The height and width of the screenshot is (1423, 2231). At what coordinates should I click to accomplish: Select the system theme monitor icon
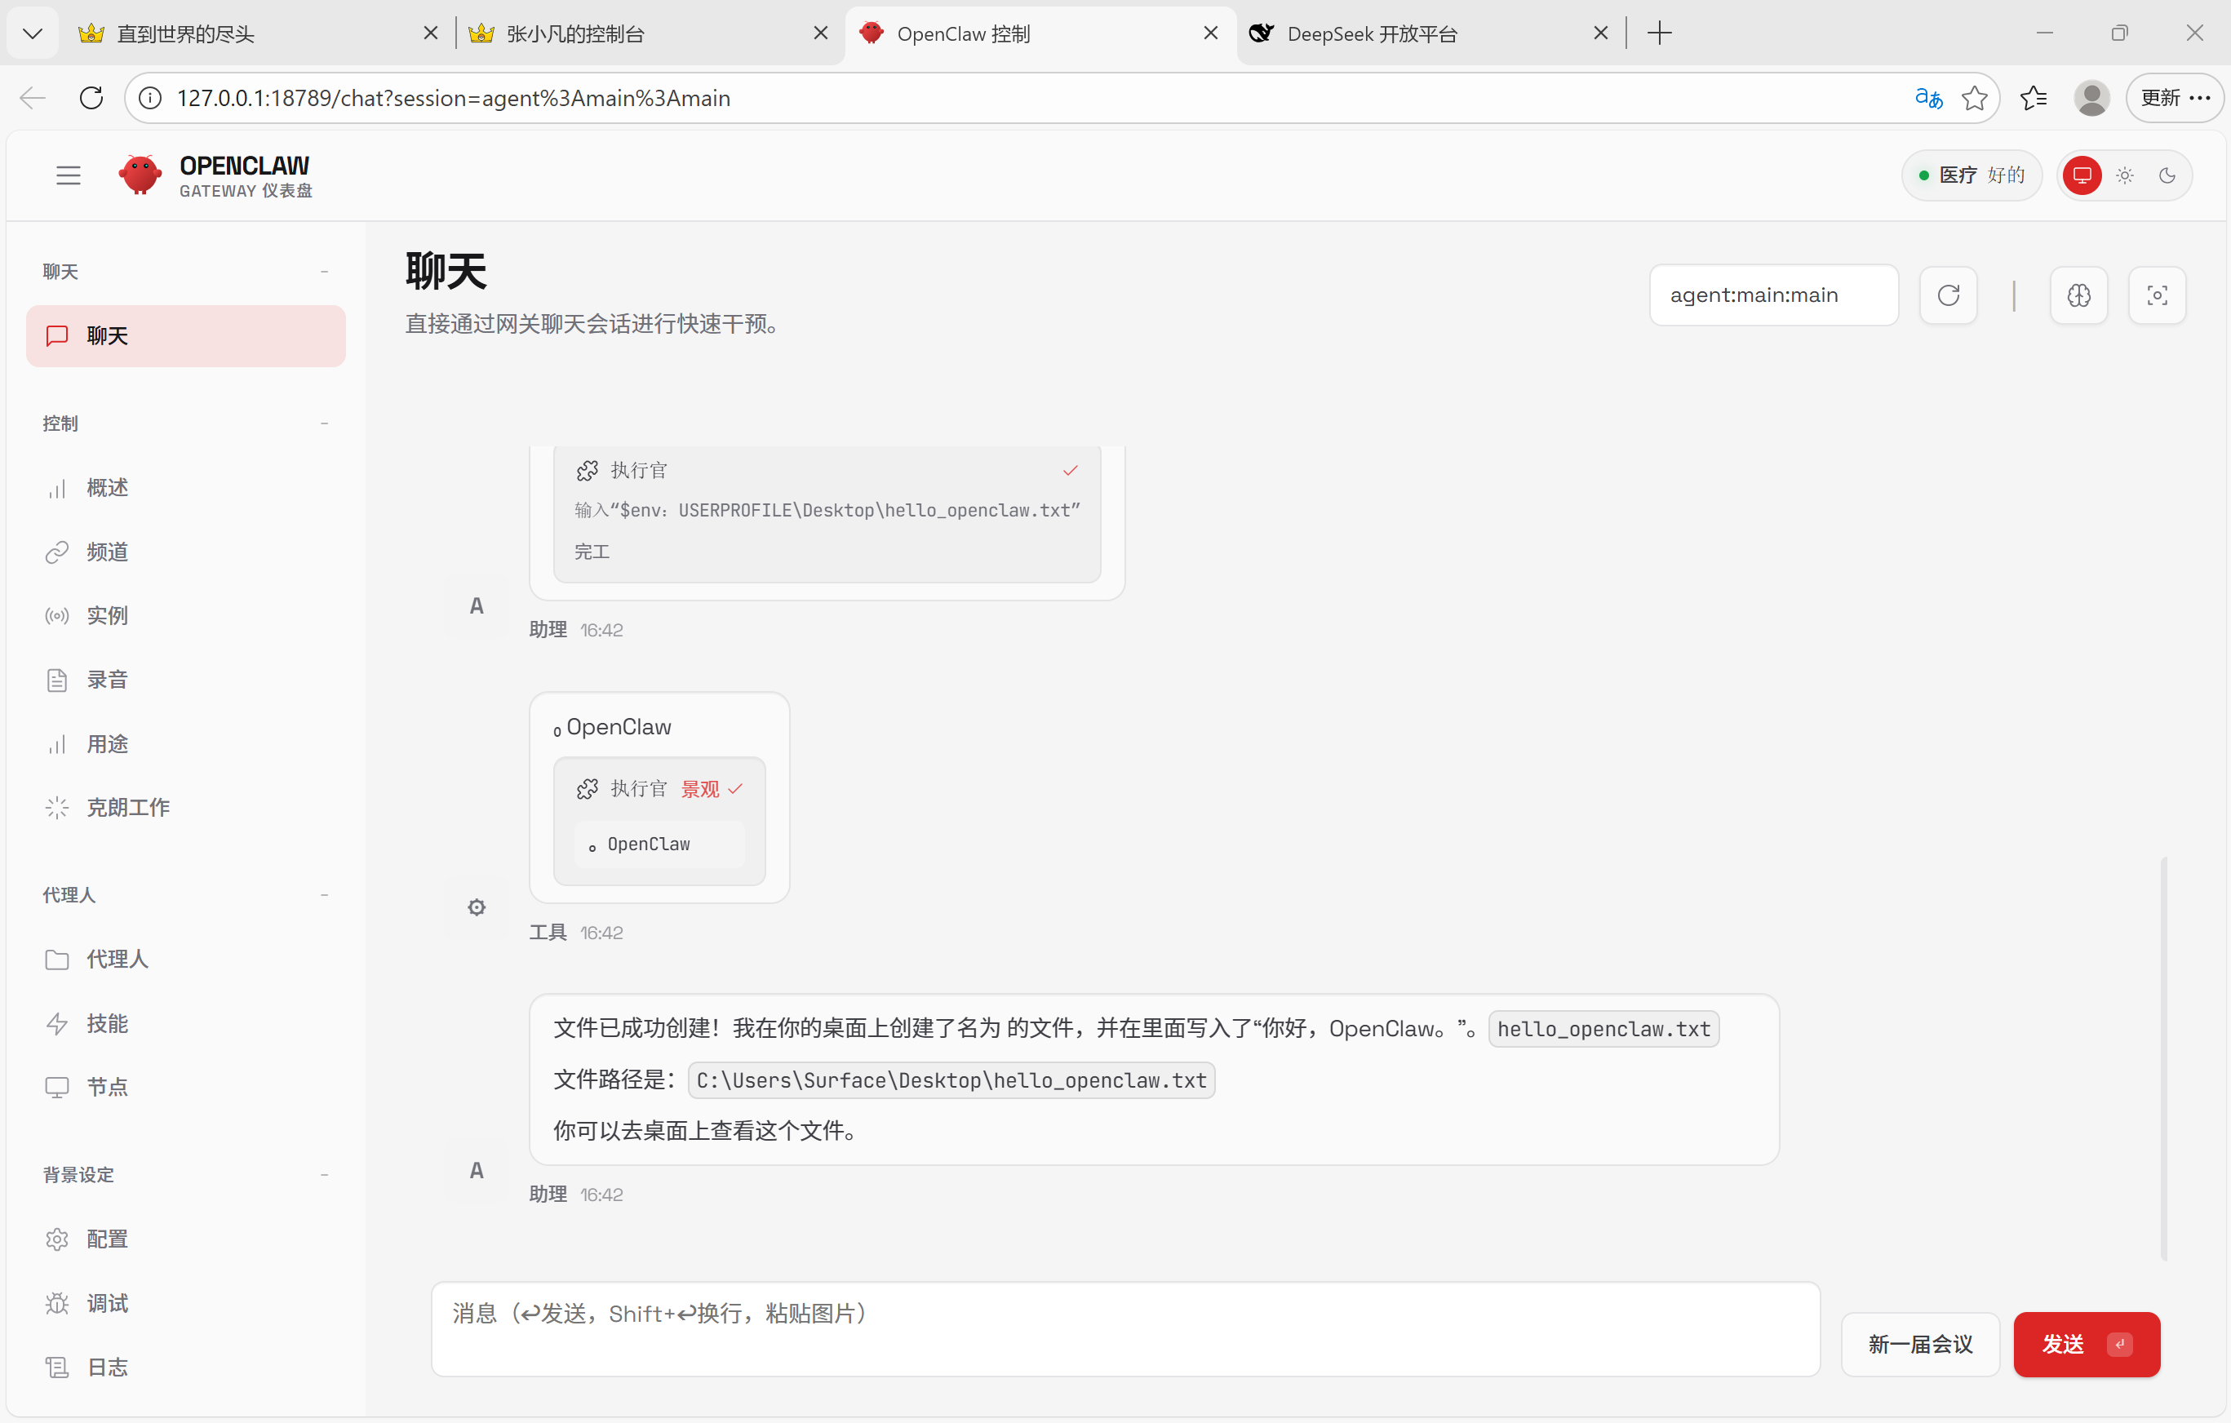coord(2082,175)
